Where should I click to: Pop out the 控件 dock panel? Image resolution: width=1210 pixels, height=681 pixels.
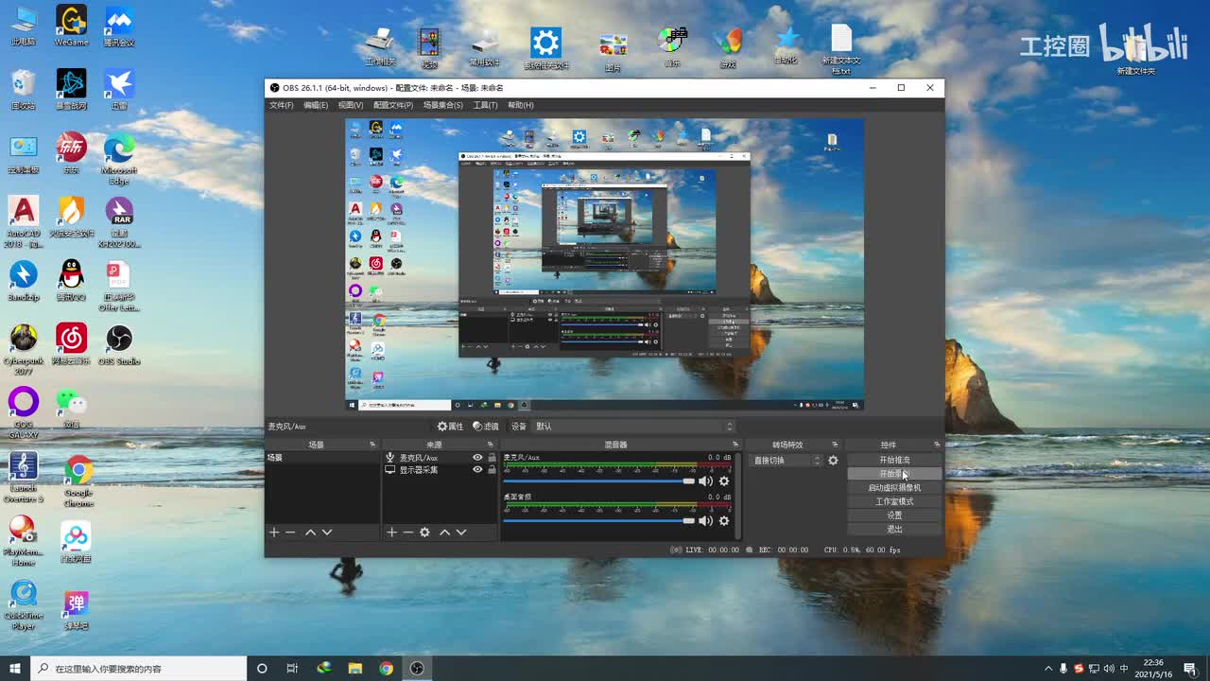click(x=937, y=445)
